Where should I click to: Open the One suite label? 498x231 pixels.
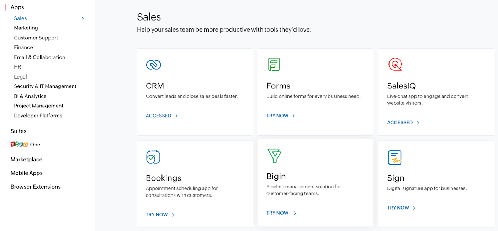point(35,145)
